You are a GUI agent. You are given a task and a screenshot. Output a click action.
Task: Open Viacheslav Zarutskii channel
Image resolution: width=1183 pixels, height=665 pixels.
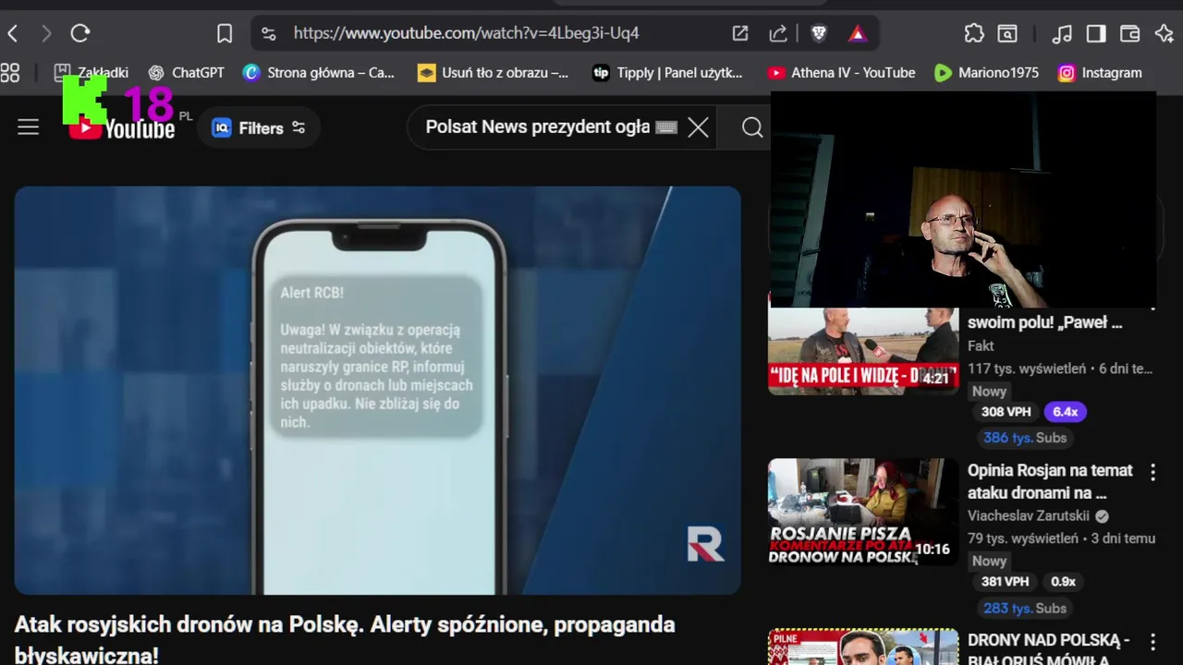coord(1029,515)
